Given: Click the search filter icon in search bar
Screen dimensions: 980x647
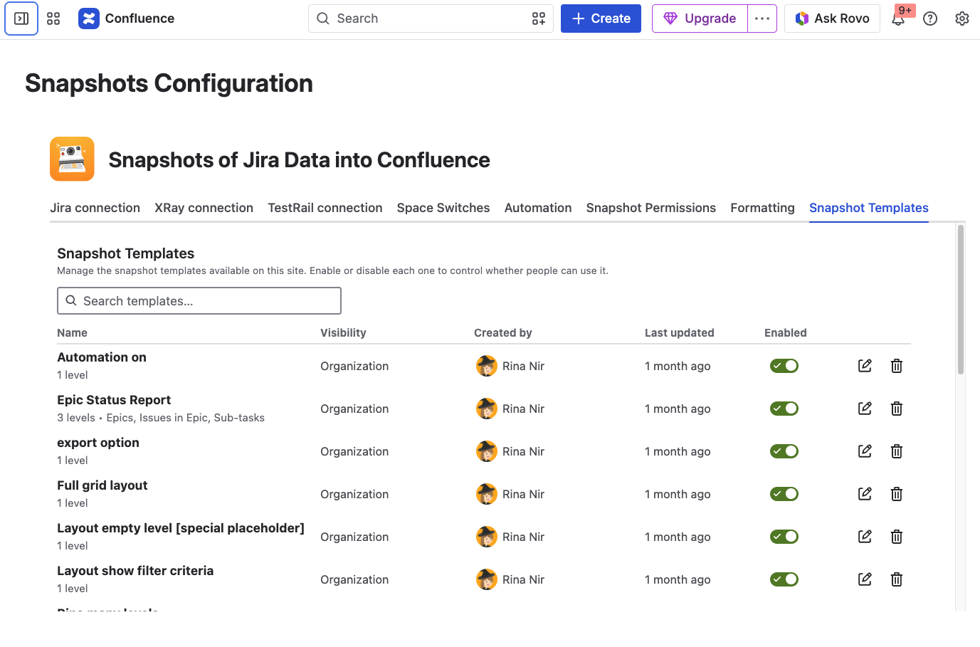Looking at the screenshot, I should click(539, 19).
